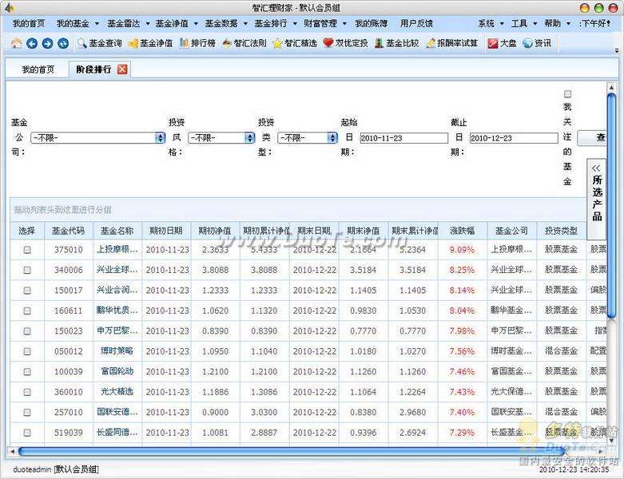This screenshot has height=479, width=624.
Task: Open 智汇精选 star toolbar item
Action: (x=294, y=43)
